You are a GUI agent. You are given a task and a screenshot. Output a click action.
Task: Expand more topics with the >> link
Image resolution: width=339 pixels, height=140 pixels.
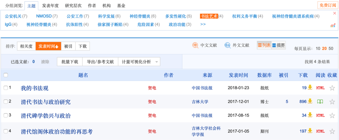(x=203, y=24)
